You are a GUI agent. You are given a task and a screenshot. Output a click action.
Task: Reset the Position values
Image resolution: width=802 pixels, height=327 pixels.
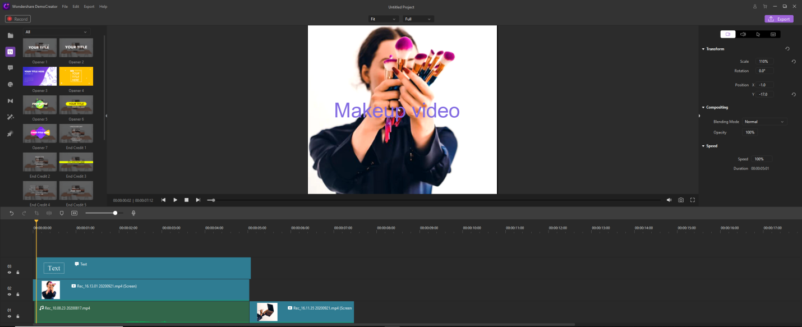click(794, 94)
